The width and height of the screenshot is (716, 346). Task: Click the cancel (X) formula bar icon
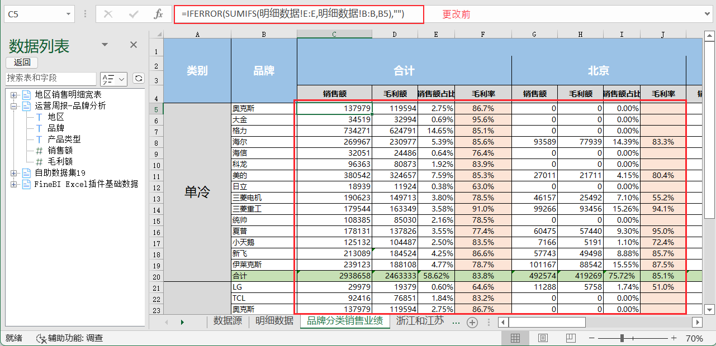108,15
